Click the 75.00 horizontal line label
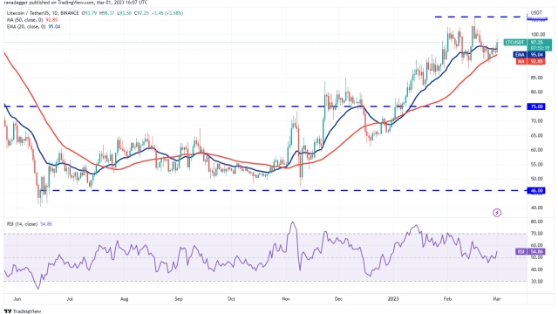Viewport: 558px width, 314px height. [x=537, y=106]
